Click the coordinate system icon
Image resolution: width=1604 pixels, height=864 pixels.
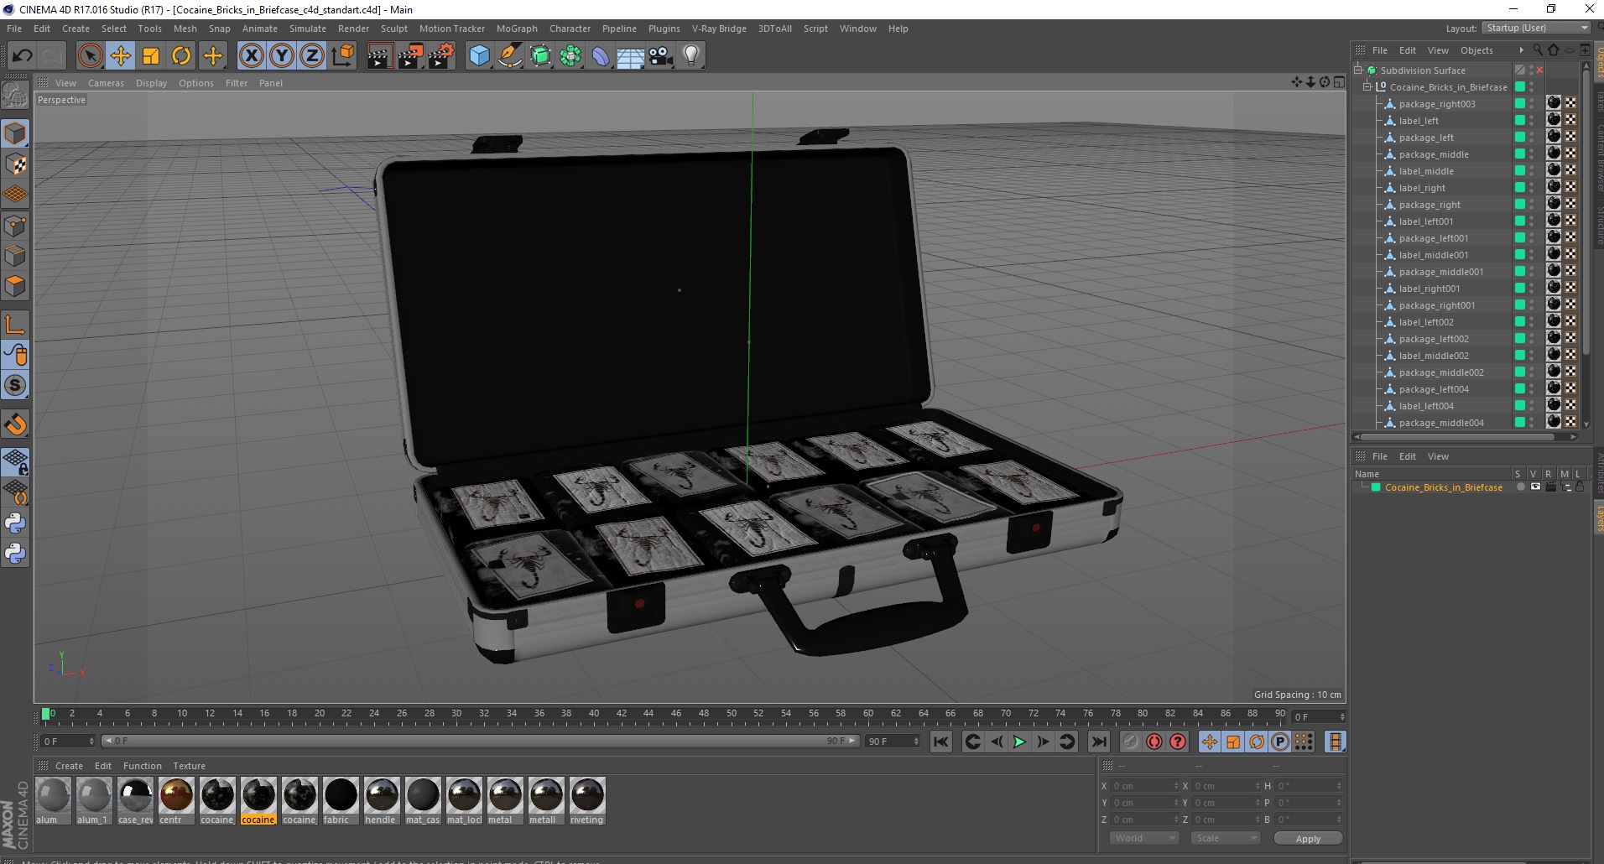point(343,56)
